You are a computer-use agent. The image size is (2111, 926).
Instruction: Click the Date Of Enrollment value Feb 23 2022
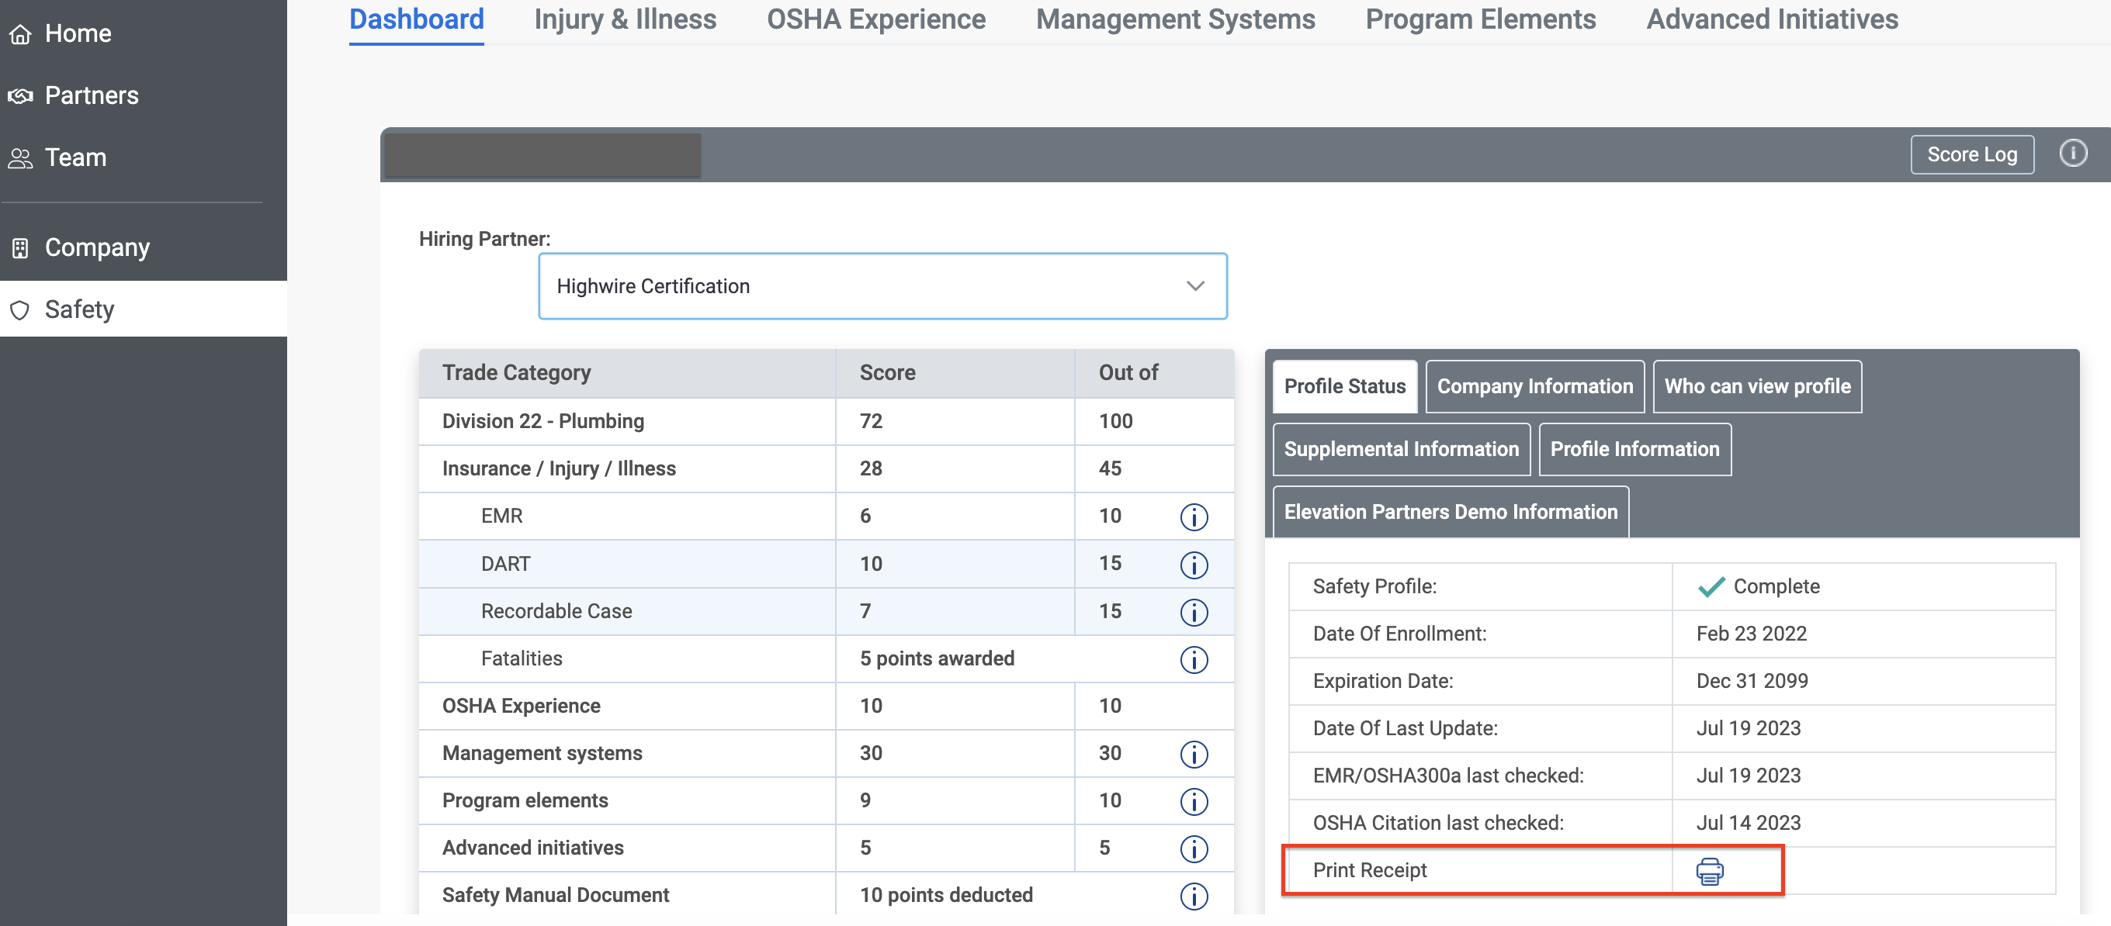point(1751,634)
